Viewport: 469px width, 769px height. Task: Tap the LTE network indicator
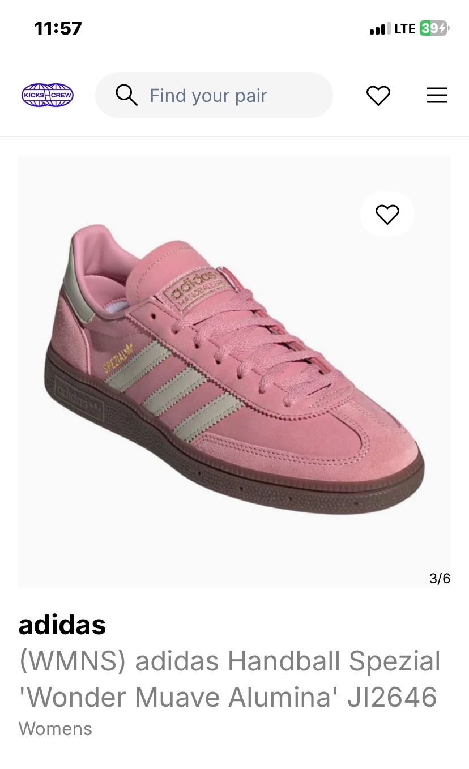[x=405, y=29]
